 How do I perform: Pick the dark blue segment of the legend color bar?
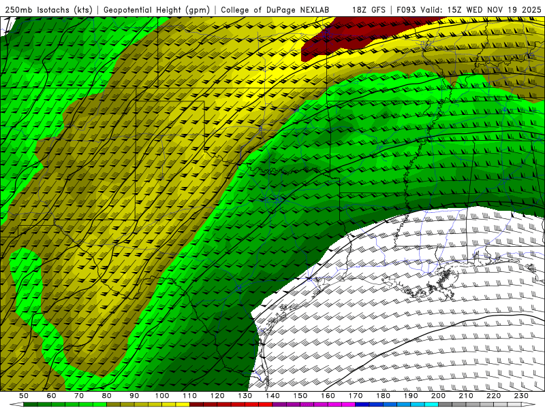tap(362, 405)
